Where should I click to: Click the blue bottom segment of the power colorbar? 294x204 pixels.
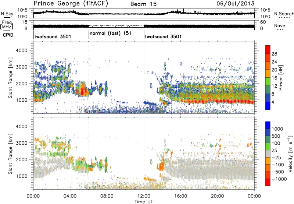click(268, 106)
